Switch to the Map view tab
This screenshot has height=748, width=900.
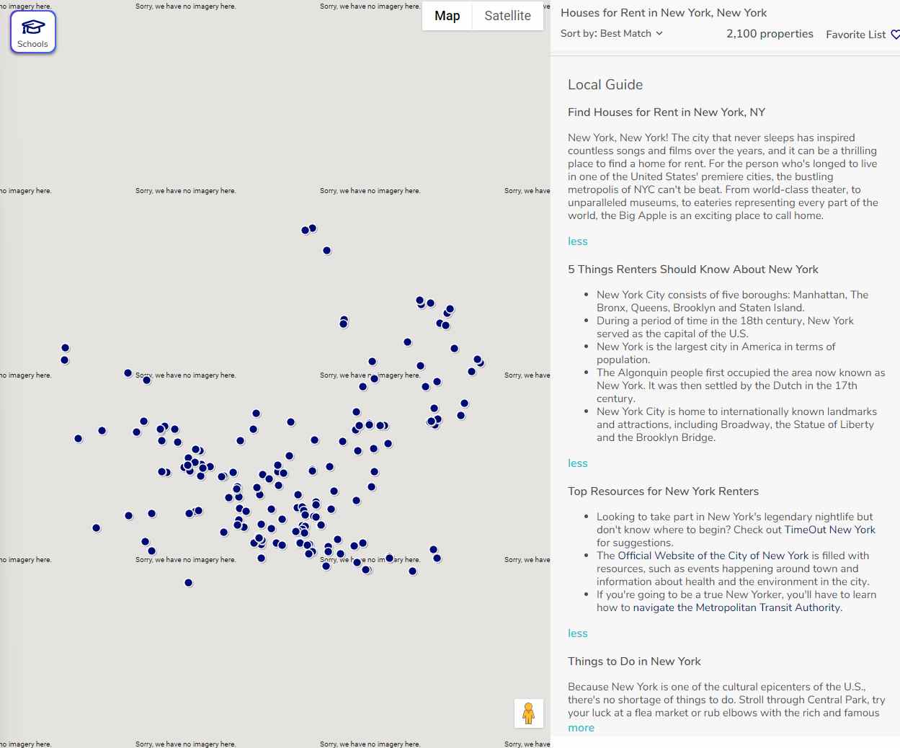coord(447,16)
